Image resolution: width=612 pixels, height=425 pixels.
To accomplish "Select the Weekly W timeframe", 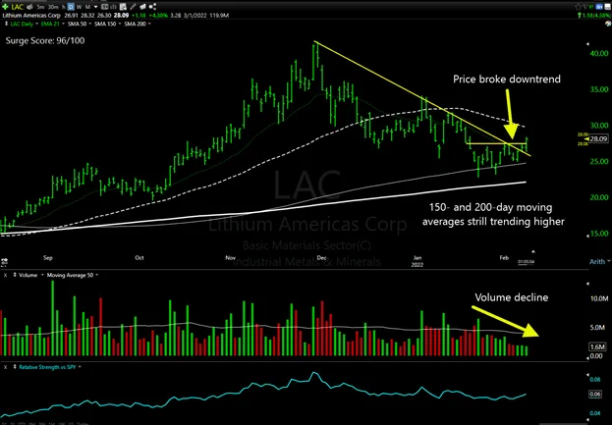I will pyautogui.click(x=79, y=7).
